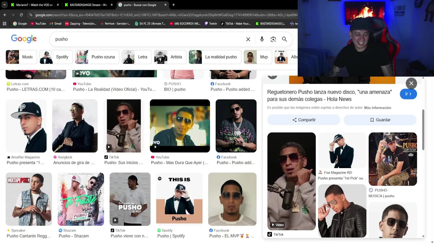Switch to the BASTARDIGANGG Stream tab

click(x=88, y=5)
